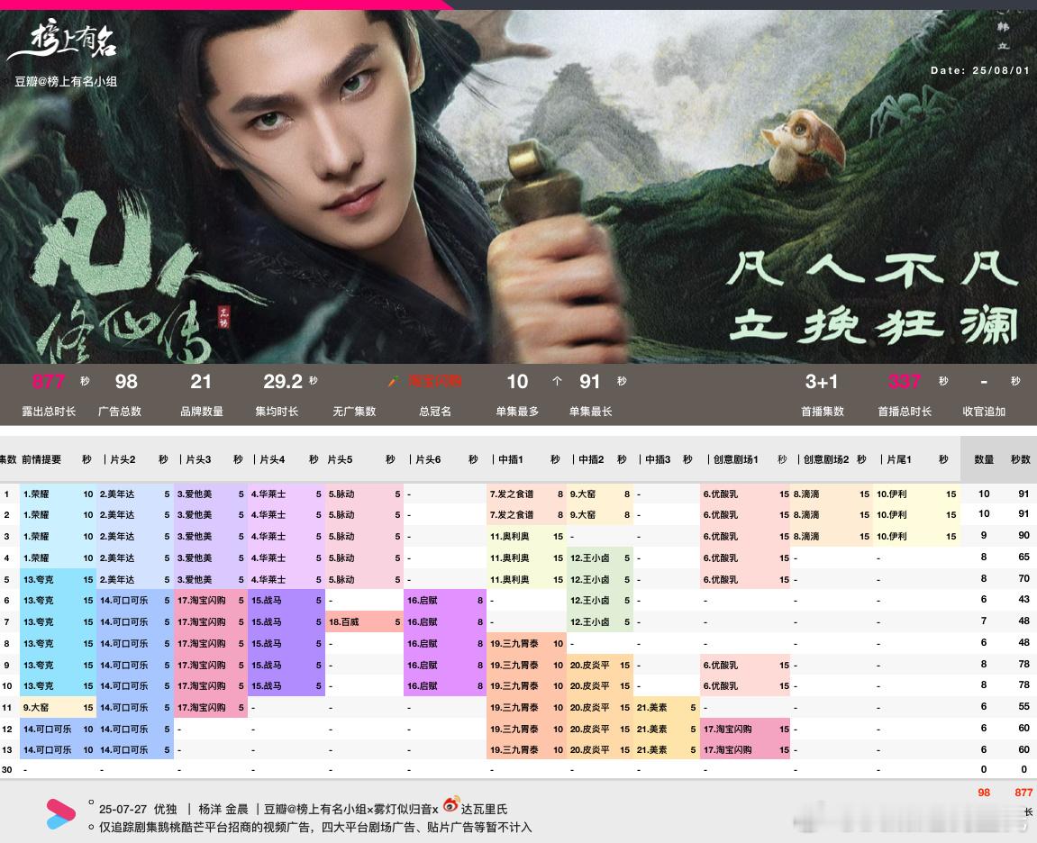The width and height of the screenshot is (1037, 843).
Task: Click the 中插1 column header
Action: [x=511, y=458]
